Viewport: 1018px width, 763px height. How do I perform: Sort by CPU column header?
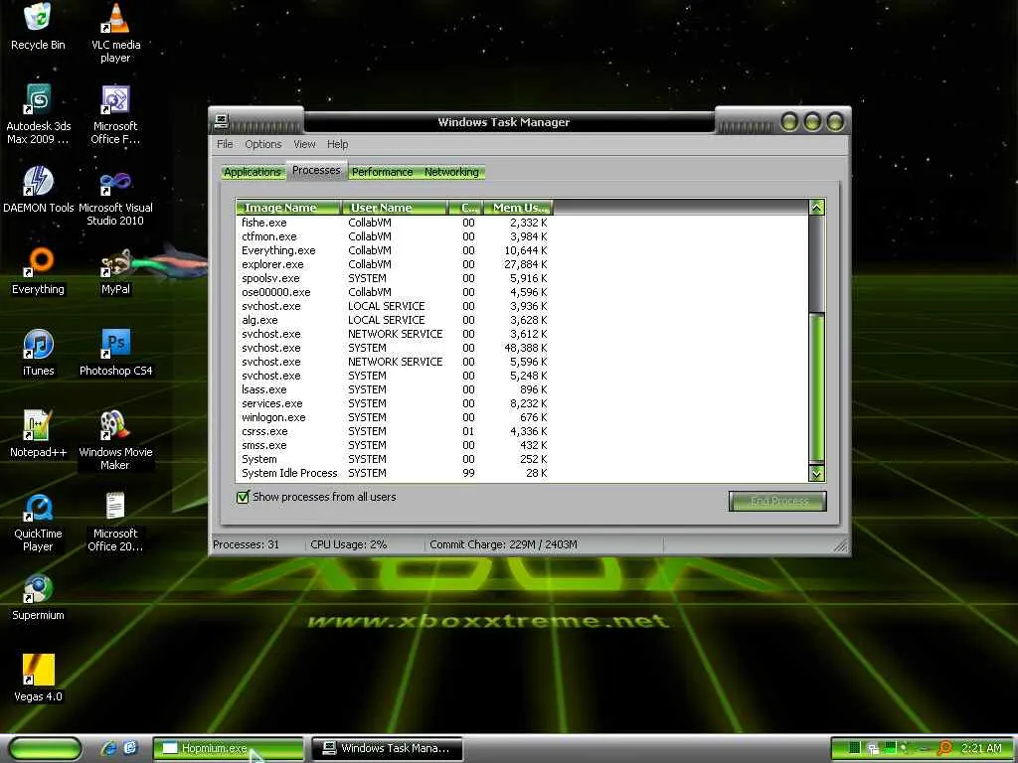tap(466, 208)
